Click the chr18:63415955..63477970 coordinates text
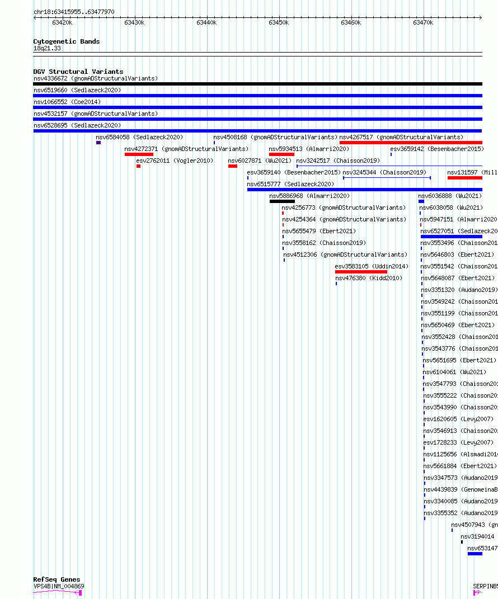This screenshot has width=498, height=599. click(74, 12)
